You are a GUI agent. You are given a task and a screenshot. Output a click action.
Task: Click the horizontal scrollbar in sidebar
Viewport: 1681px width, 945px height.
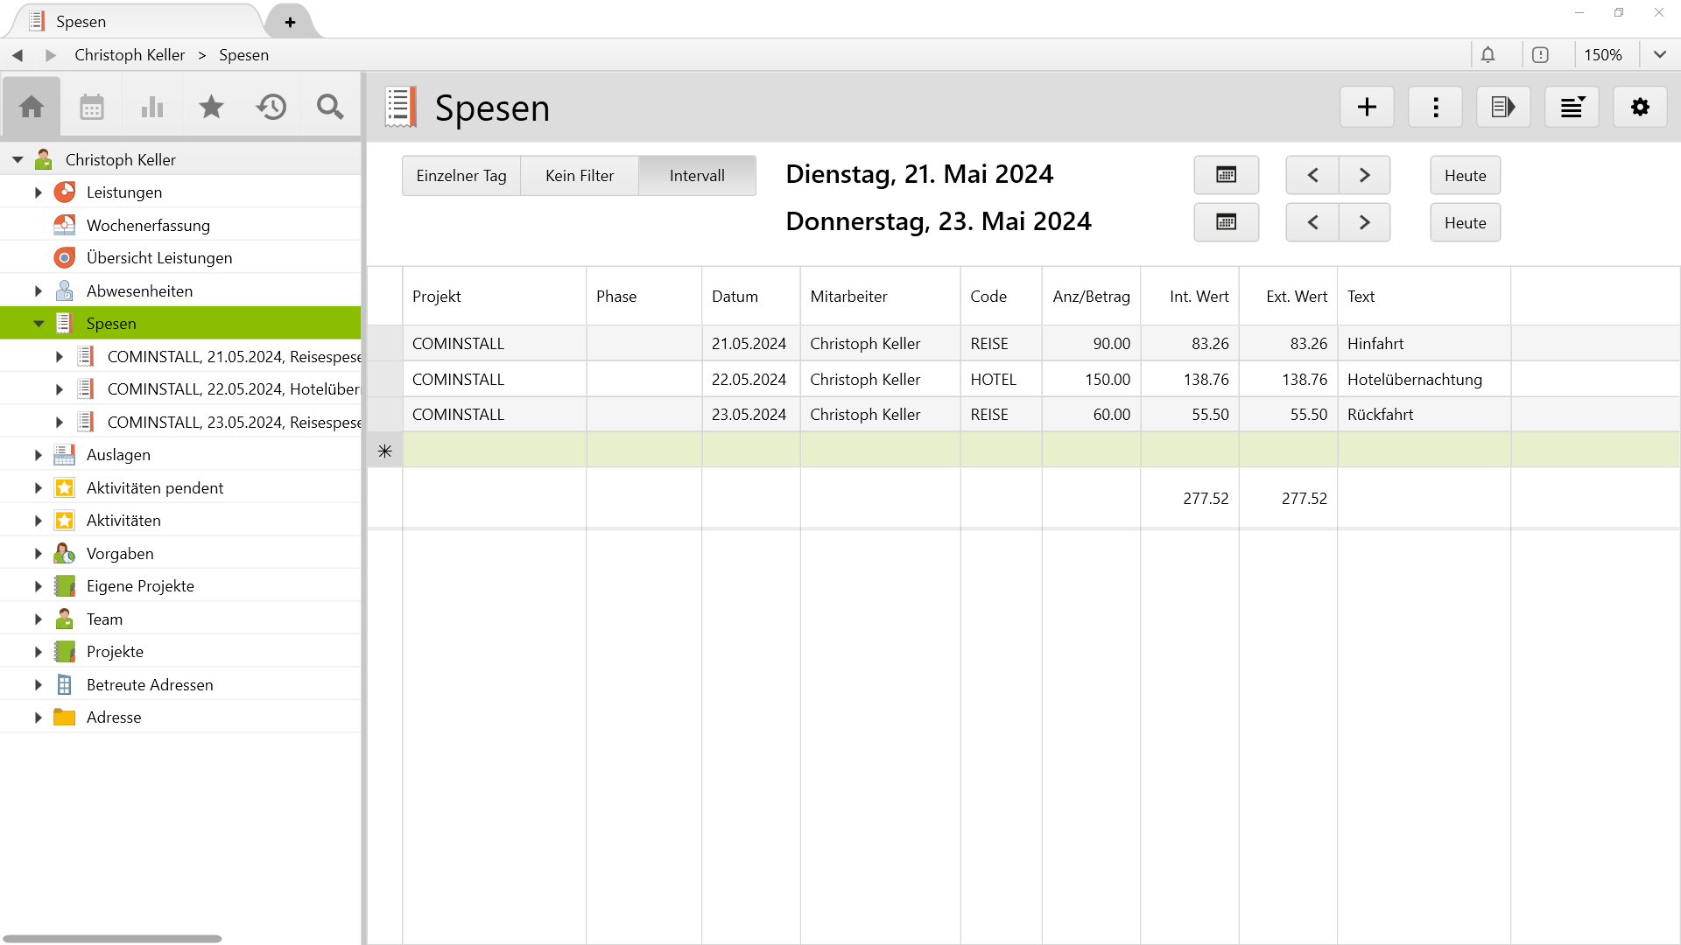pyautogui.click(x=112, y=938)
